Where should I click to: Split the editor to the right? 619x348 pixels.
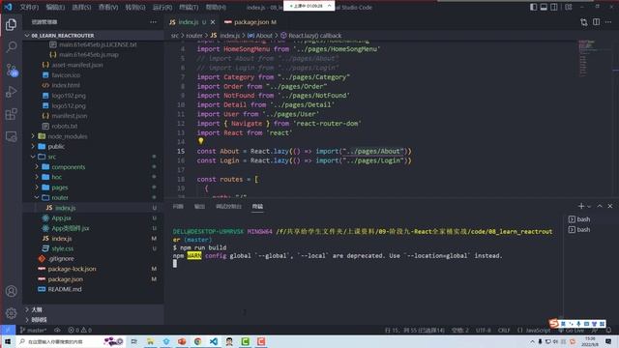pos(596,22)
